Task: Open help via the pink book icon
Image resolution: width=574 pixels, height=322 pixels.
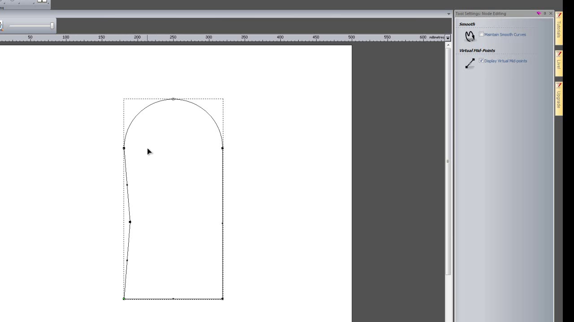Action: point(539,13)
